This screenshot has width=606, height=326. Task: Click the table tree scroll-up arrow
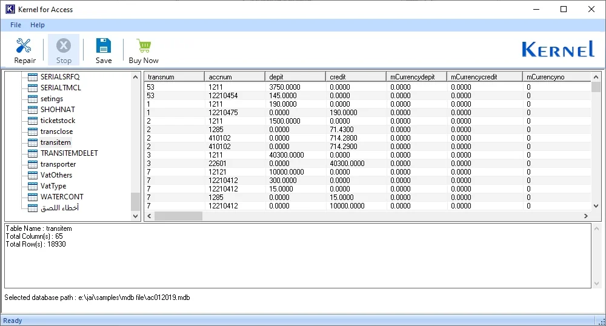(x=135, y=77)
